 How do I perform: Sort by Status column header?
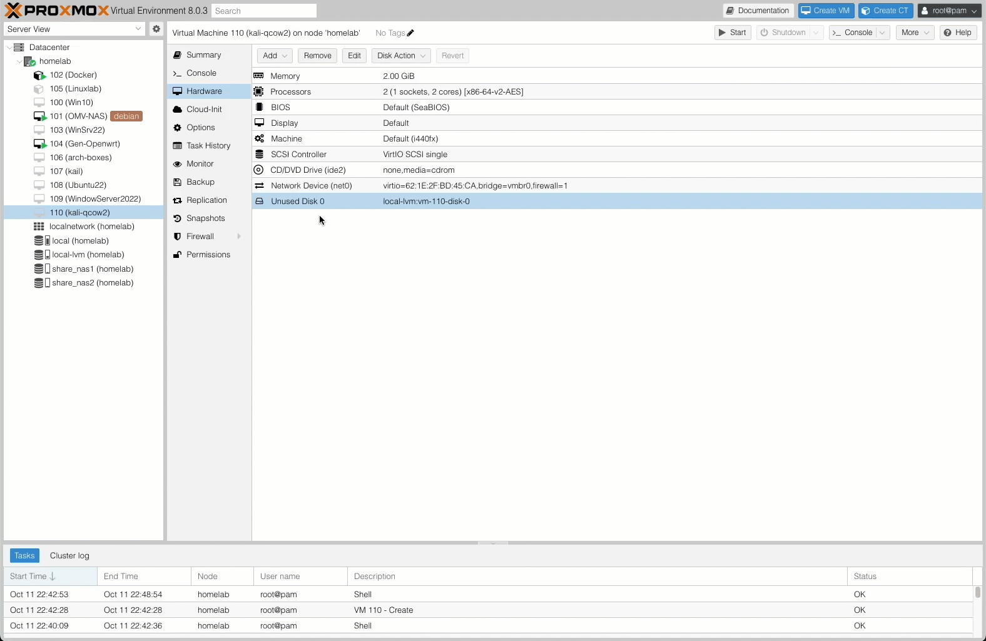click(x=910, y=577)
